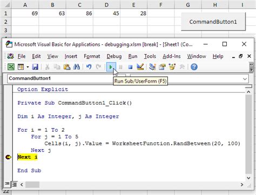Click the Copy icon in the toolbar

coord(57,67)
